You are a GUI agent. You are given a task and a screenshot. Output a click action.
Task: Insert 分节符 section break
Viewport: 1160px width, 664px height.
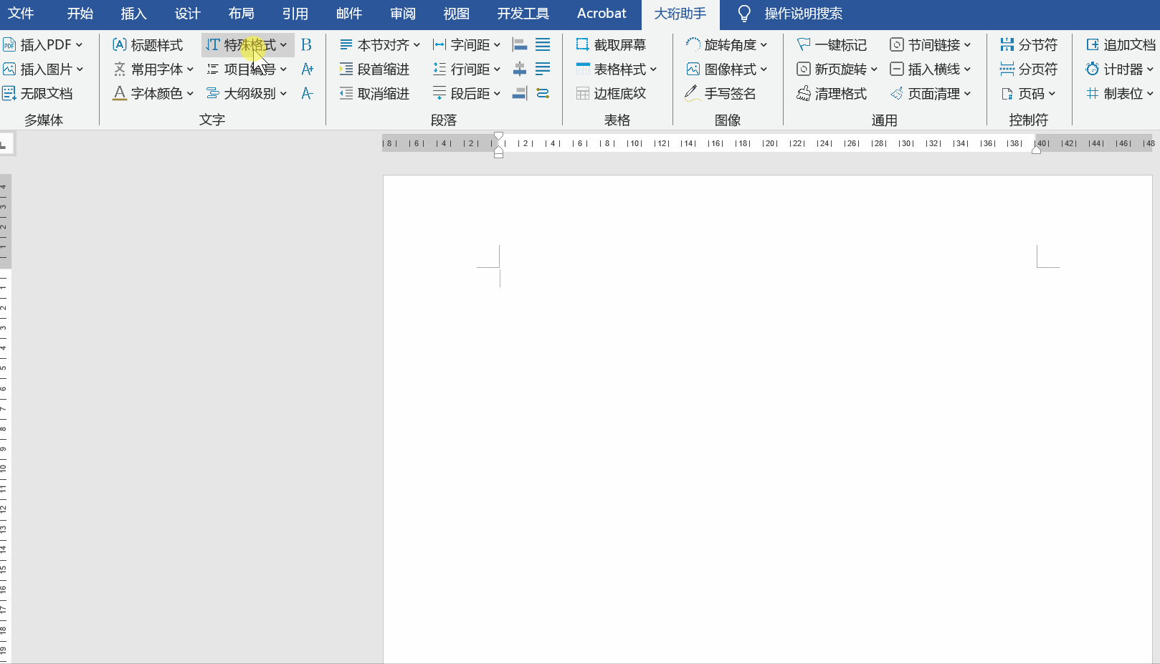click(1029, 45)
